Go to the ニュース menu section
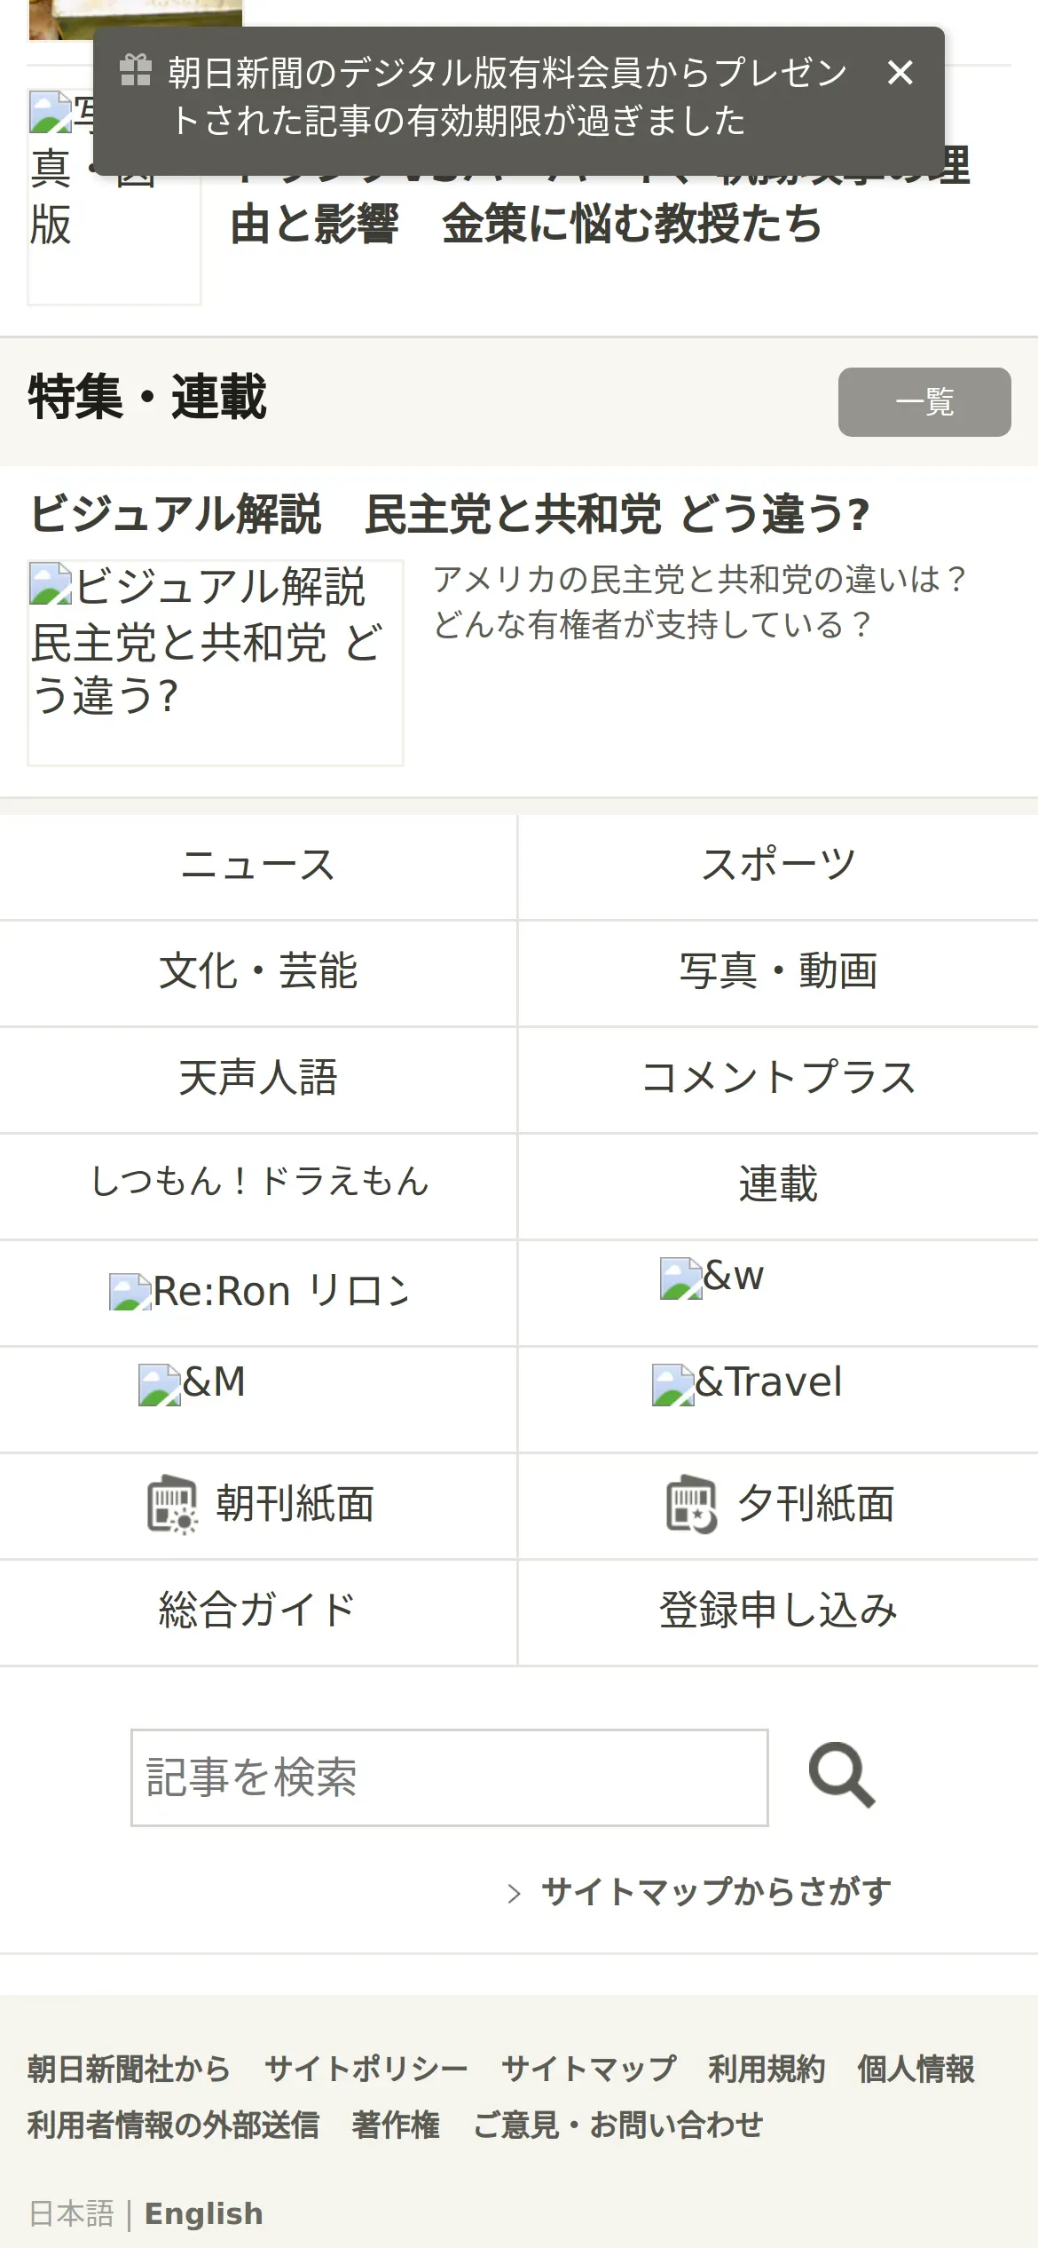 [257, 866]
